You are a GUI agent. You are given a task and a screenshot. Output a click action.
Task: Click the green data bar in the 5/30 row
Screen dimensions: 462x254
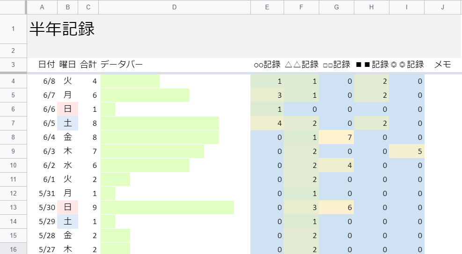click(167, 208)
